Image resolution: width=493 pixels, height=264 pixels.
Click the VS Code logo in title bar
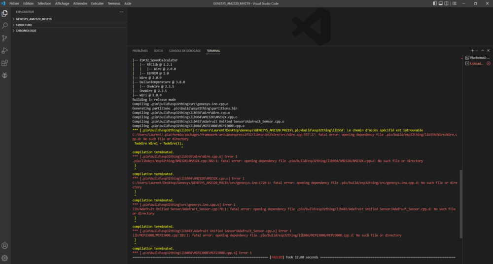3,3
